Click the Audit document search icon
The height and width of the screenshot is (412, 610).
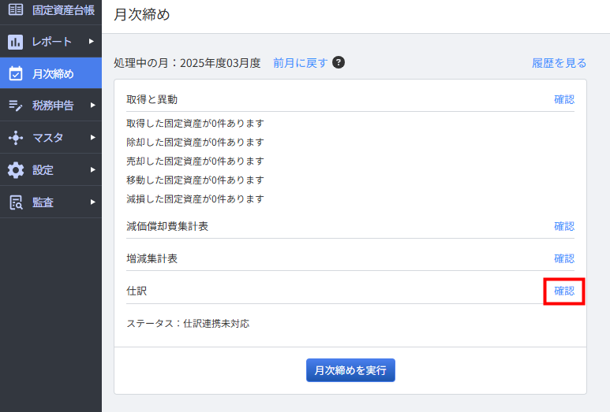tap(16, 202)
